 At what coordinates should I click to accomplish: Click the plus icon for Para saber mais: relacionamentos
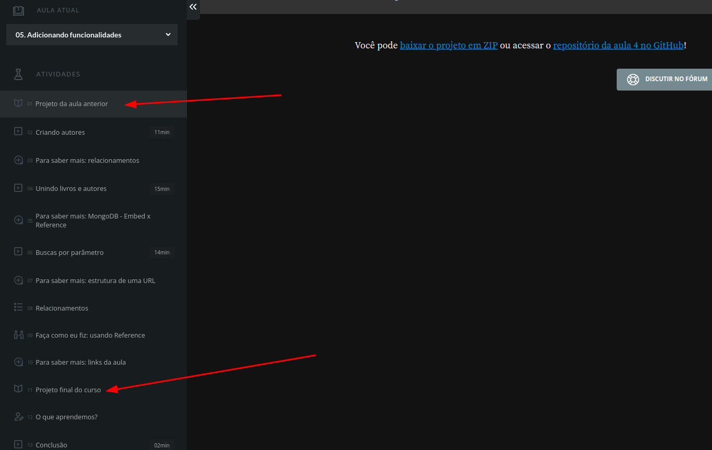[18, 160]
